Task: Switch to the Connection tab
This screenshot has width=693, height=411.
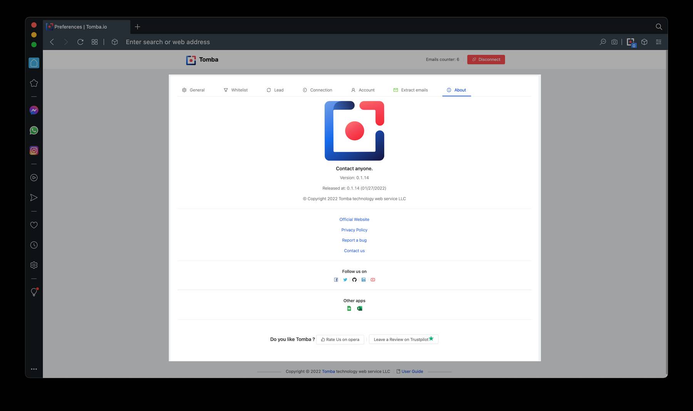Action: [317, 90]
